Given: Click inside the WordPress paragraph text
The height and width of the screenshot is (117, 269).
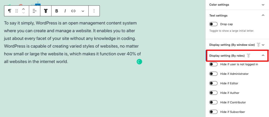Looking at the screenshot, I should coord(73,42).
